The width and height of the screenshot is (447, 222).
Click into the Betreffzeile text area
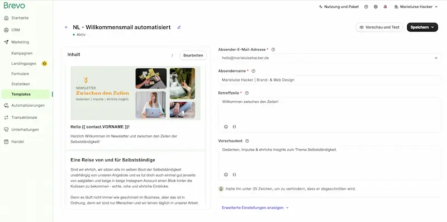(330, 115)
